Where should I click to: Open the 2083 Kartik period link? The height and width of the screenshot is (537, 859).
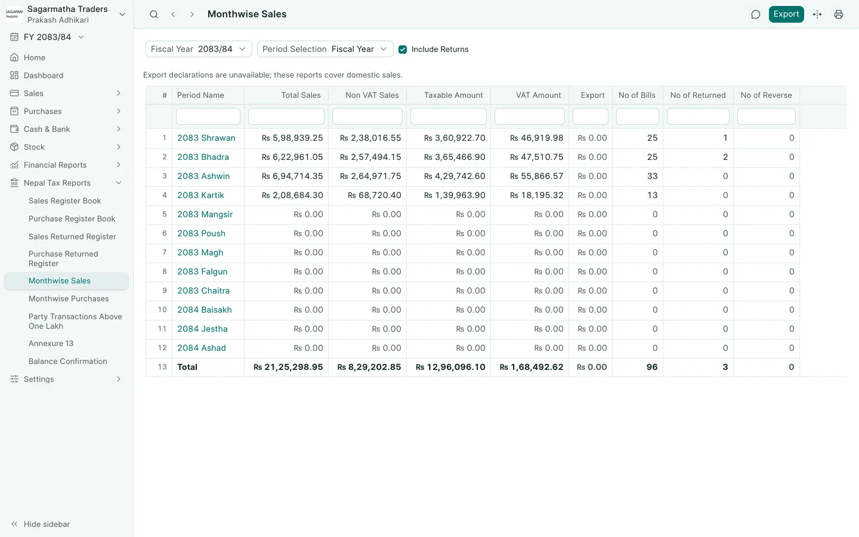pyautogui.click(x=200, y=195)
